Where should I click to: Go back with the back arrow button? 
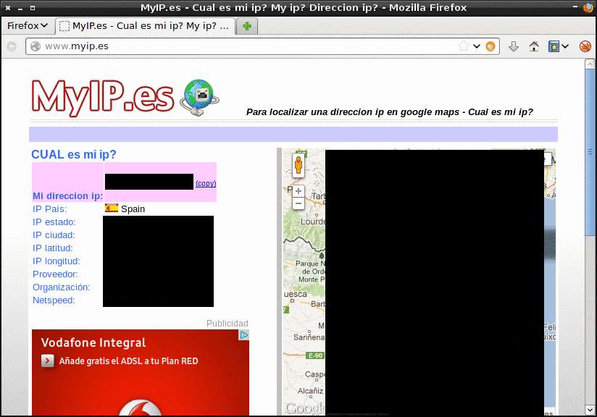tap(12, 46)
